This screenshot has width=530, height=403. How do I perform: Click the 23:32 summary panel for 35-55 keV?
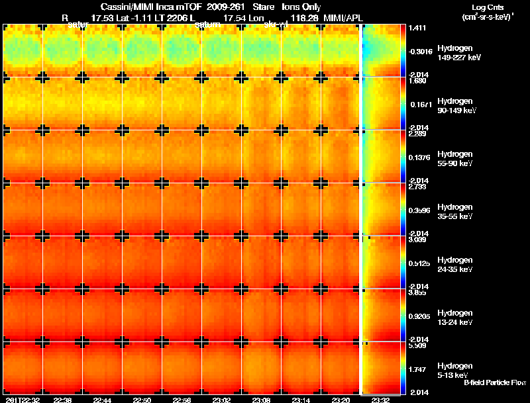(382, 209)
